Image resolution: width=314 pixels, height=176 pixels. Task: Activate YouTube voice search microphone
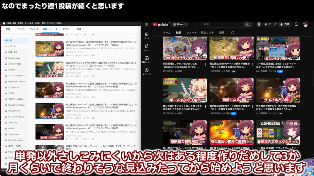coord(259,24)
